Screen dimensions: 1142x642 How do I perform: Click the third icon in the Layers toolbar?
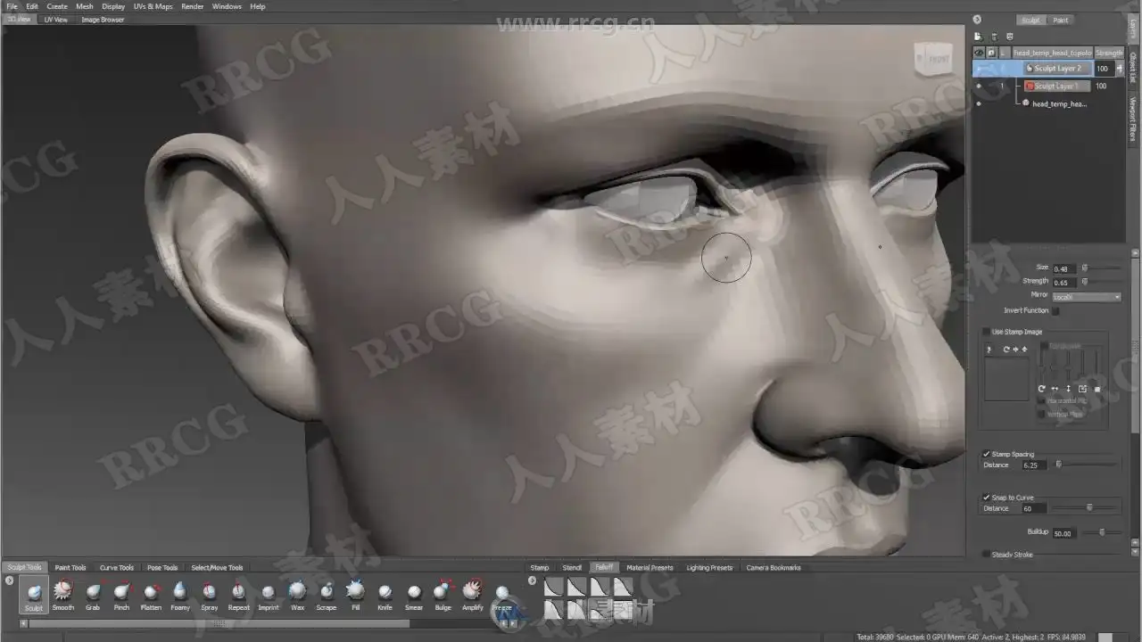[x=1009, y=37]
